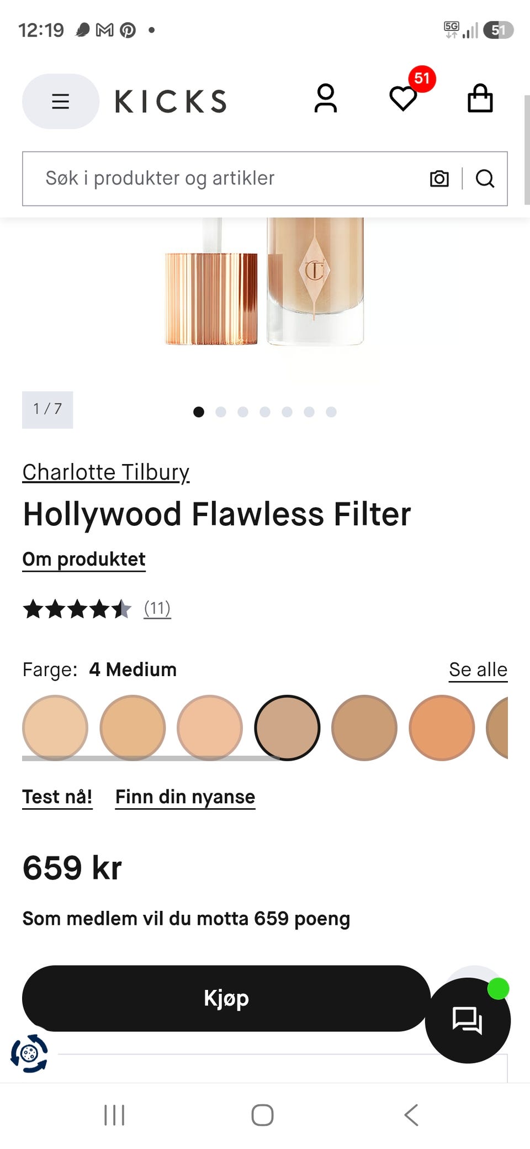Open the Charlotte Tilbury brand link
530x1149 pixels.
coord(106,472)
